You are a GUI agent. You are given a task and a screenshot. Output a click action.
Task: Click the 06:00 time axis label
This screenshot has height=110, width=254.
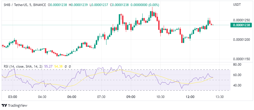coord(72,97)
